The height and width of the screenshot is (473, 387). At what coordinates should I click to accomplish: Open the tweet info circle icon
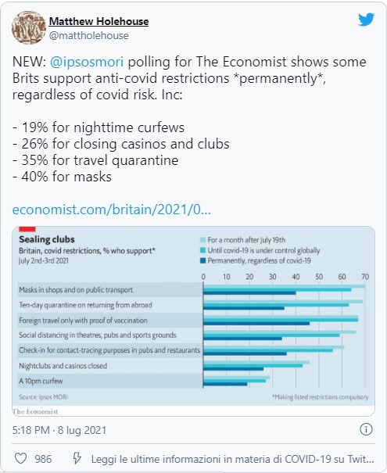(366, 429)
